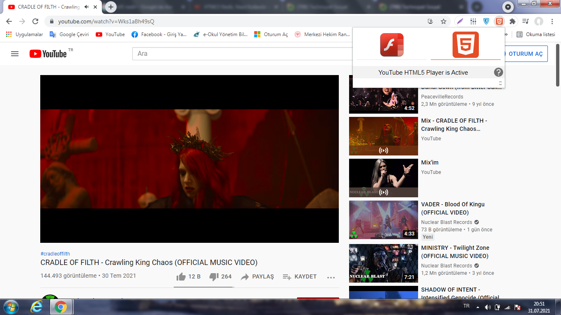Expand the hidden bookmarks chevron

tap(506, 34)
